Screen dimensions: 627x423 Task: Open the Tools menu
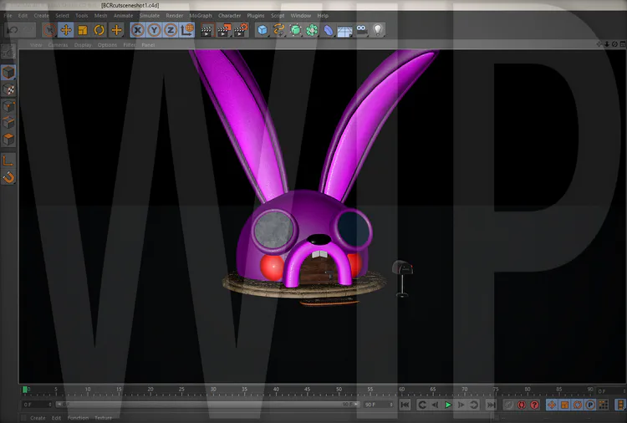point(82,16)
